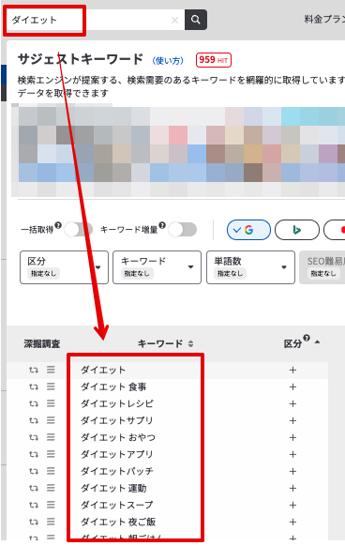Image resolution: width=345 pixels, height=546 pixels.
Task: Click the deep-dive arrows icon for ダイエットサプリ
Action: pyautogui.click(x=34, y=420)
